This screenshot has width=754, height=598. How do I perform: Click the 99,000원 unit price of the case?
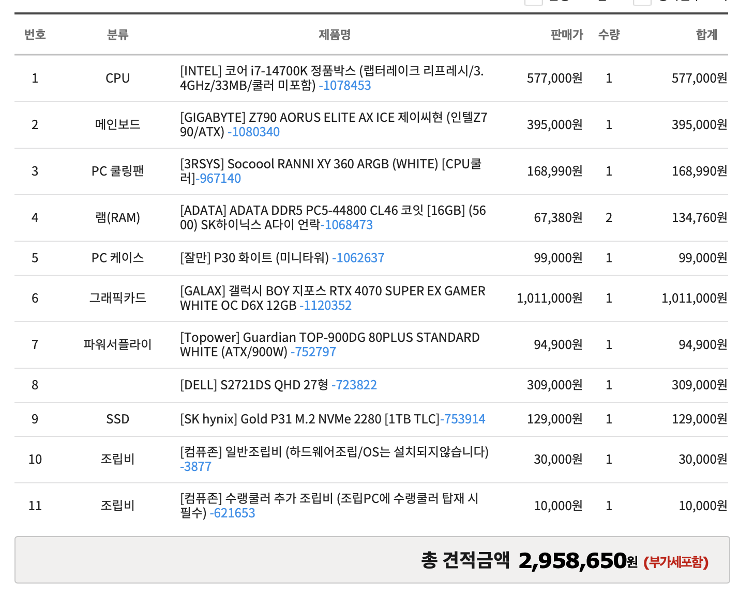click(559, 258)
